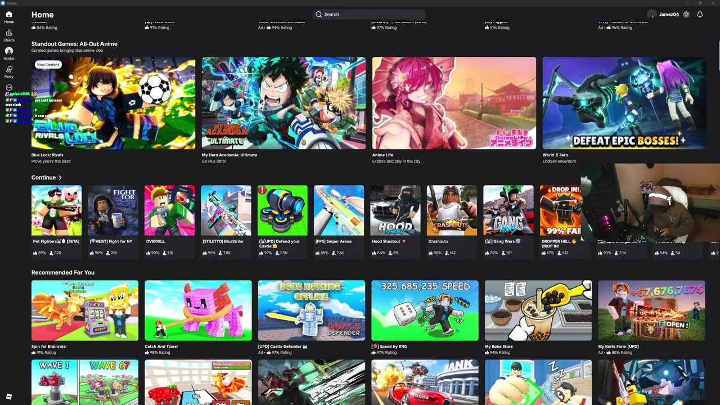Expand the Continue section arrow

tap(60, 178)
